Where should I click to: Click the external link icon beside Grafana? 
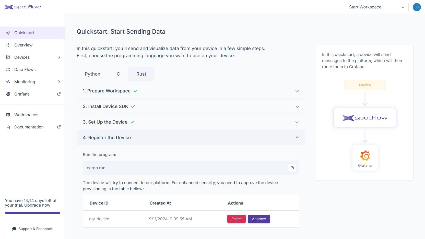click(x=59, y=94)
